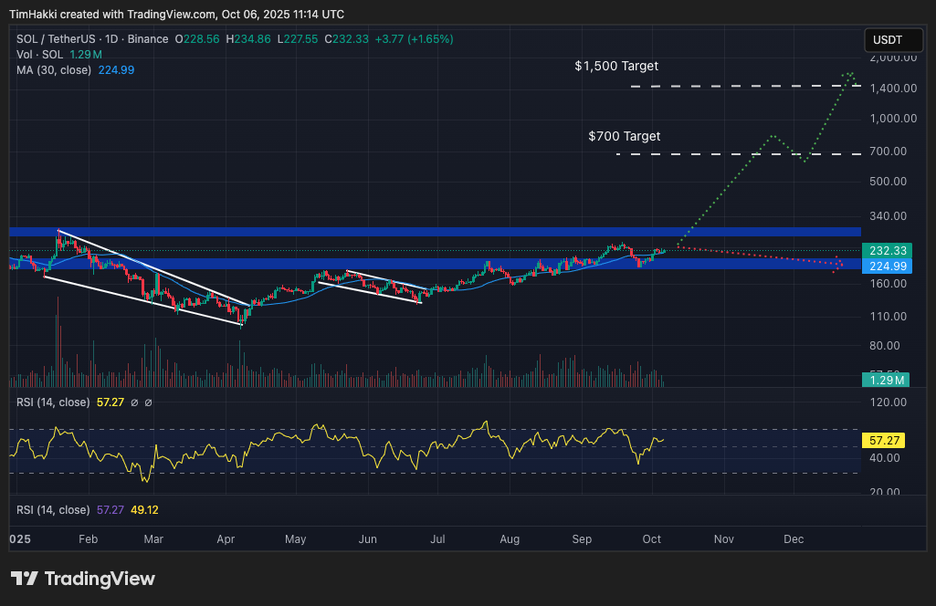Select the upper RSI (14, close) legend
The height and width of the screenshot is (606, 936).
pyautogui.click(x=53, y=402)
